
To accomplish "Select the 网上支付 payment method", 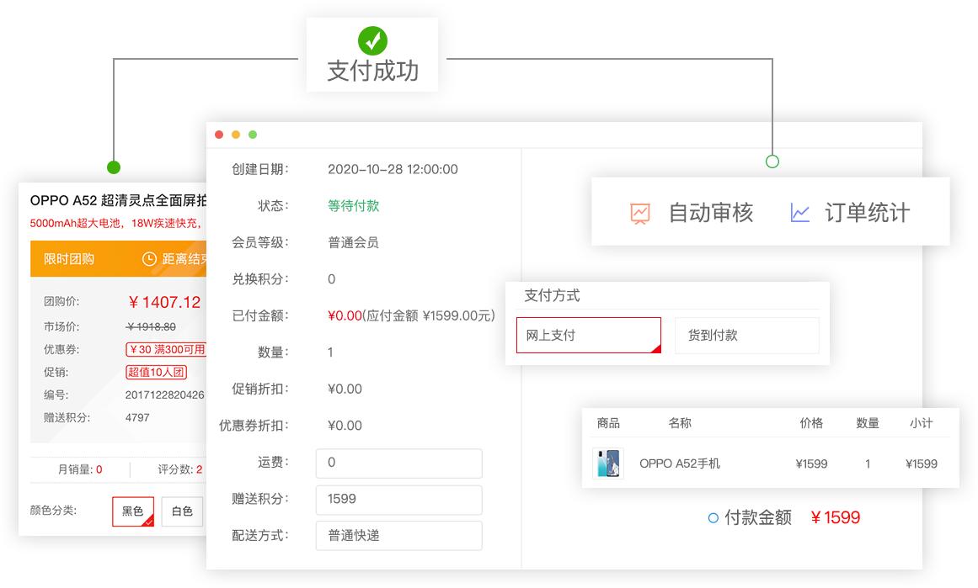I will click(588, 335).
